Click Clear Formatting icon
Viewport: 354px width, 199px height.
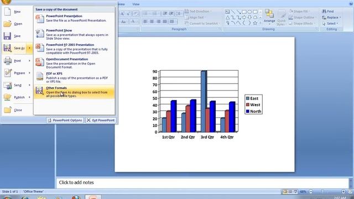[136, 14]
